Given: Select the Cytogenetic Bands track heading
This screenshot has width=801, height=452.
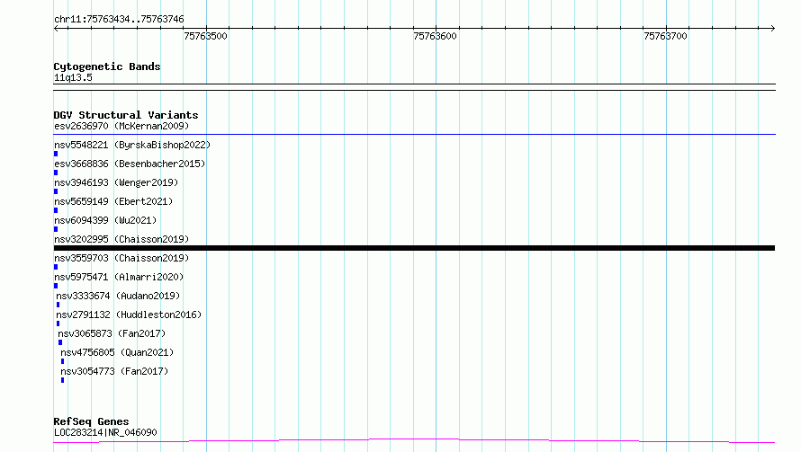Looking at the screenshot, I should tap(107, 66).
